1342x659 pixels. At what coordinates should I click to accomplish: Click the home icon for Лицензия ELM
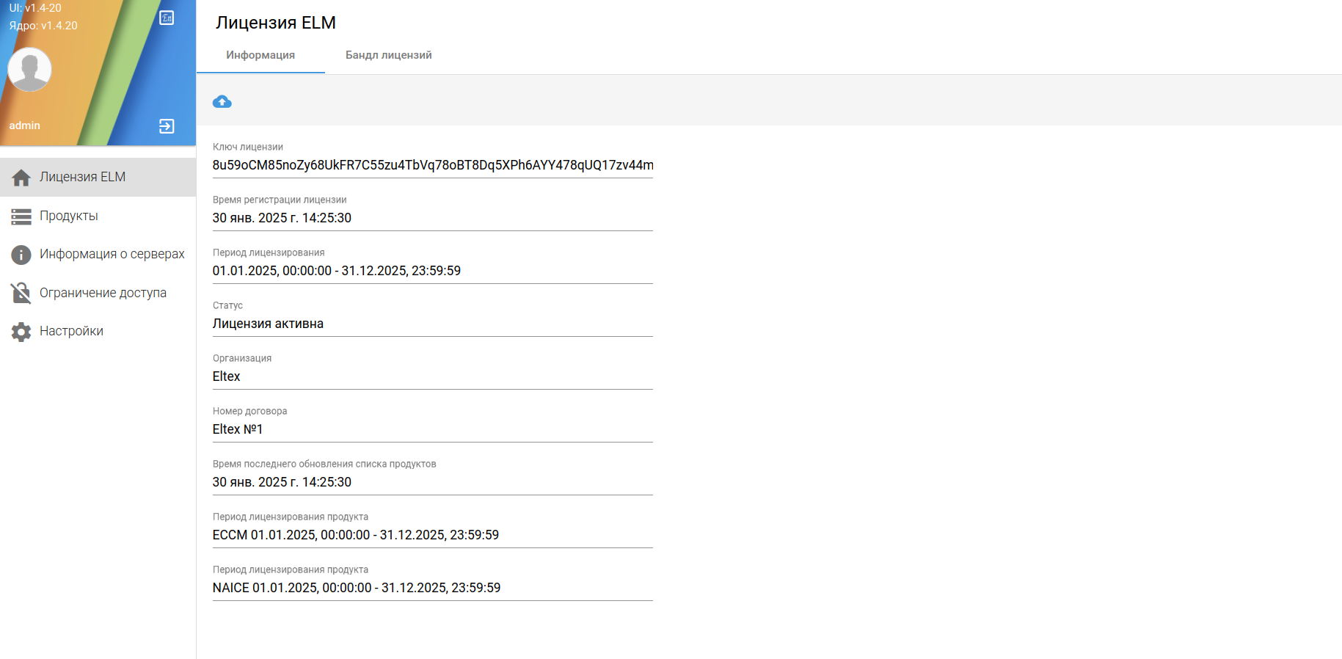tap(21, 178)
